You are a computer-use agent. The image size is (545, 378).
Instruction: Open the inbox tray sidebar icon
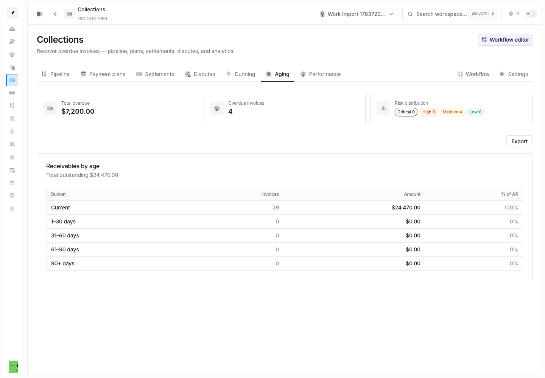[12, 29]
